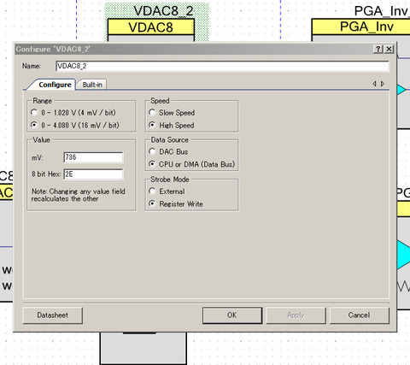Select the VDAC8 component header on schematic
410x365 pixels.
151,27
